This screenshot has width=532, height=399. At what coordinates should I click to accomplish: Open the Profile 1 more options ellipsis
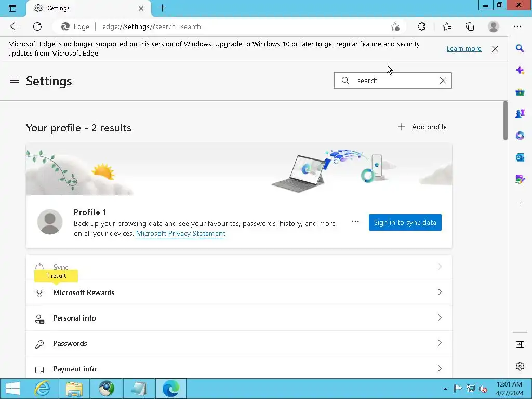tap(355, 221)
